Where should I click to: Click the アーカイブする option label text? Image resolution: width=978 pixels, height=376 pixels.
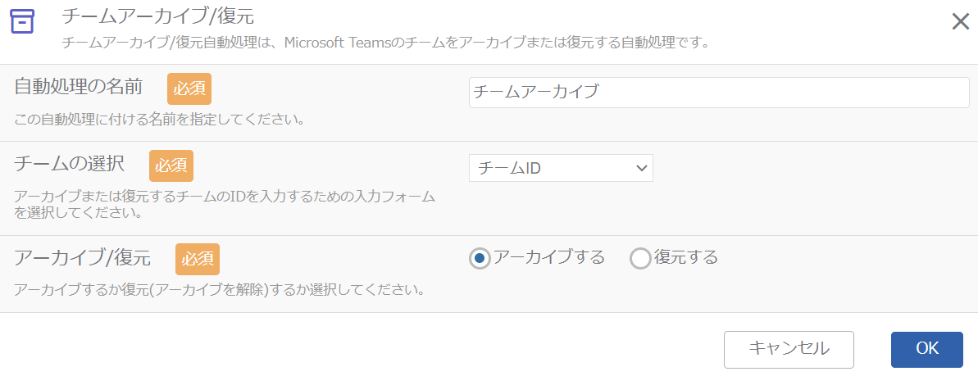click(549, 257)
